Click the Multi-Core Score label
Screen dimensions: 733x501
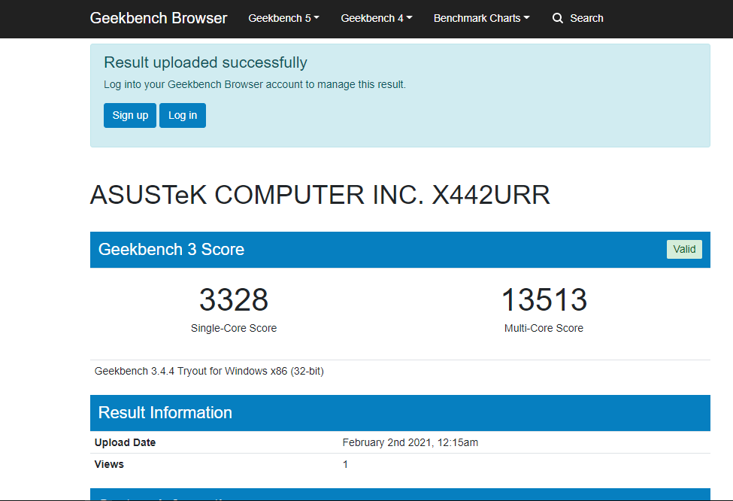click(x=544, y=329)
